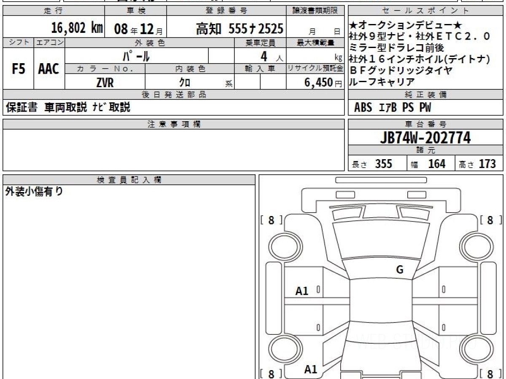Select the 高知 555 registration number

pos(239,28)
